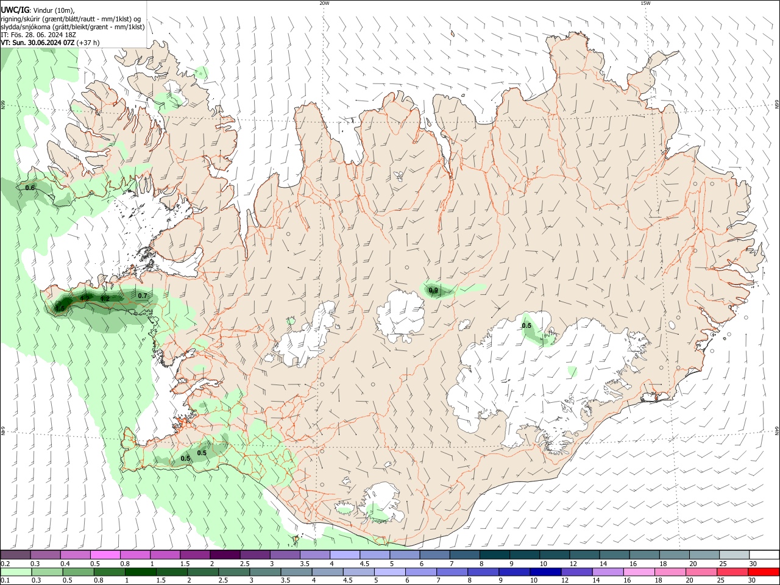Click the pale grey 25 swatch in snow legend
780x585 pixels.
[734, 555]
